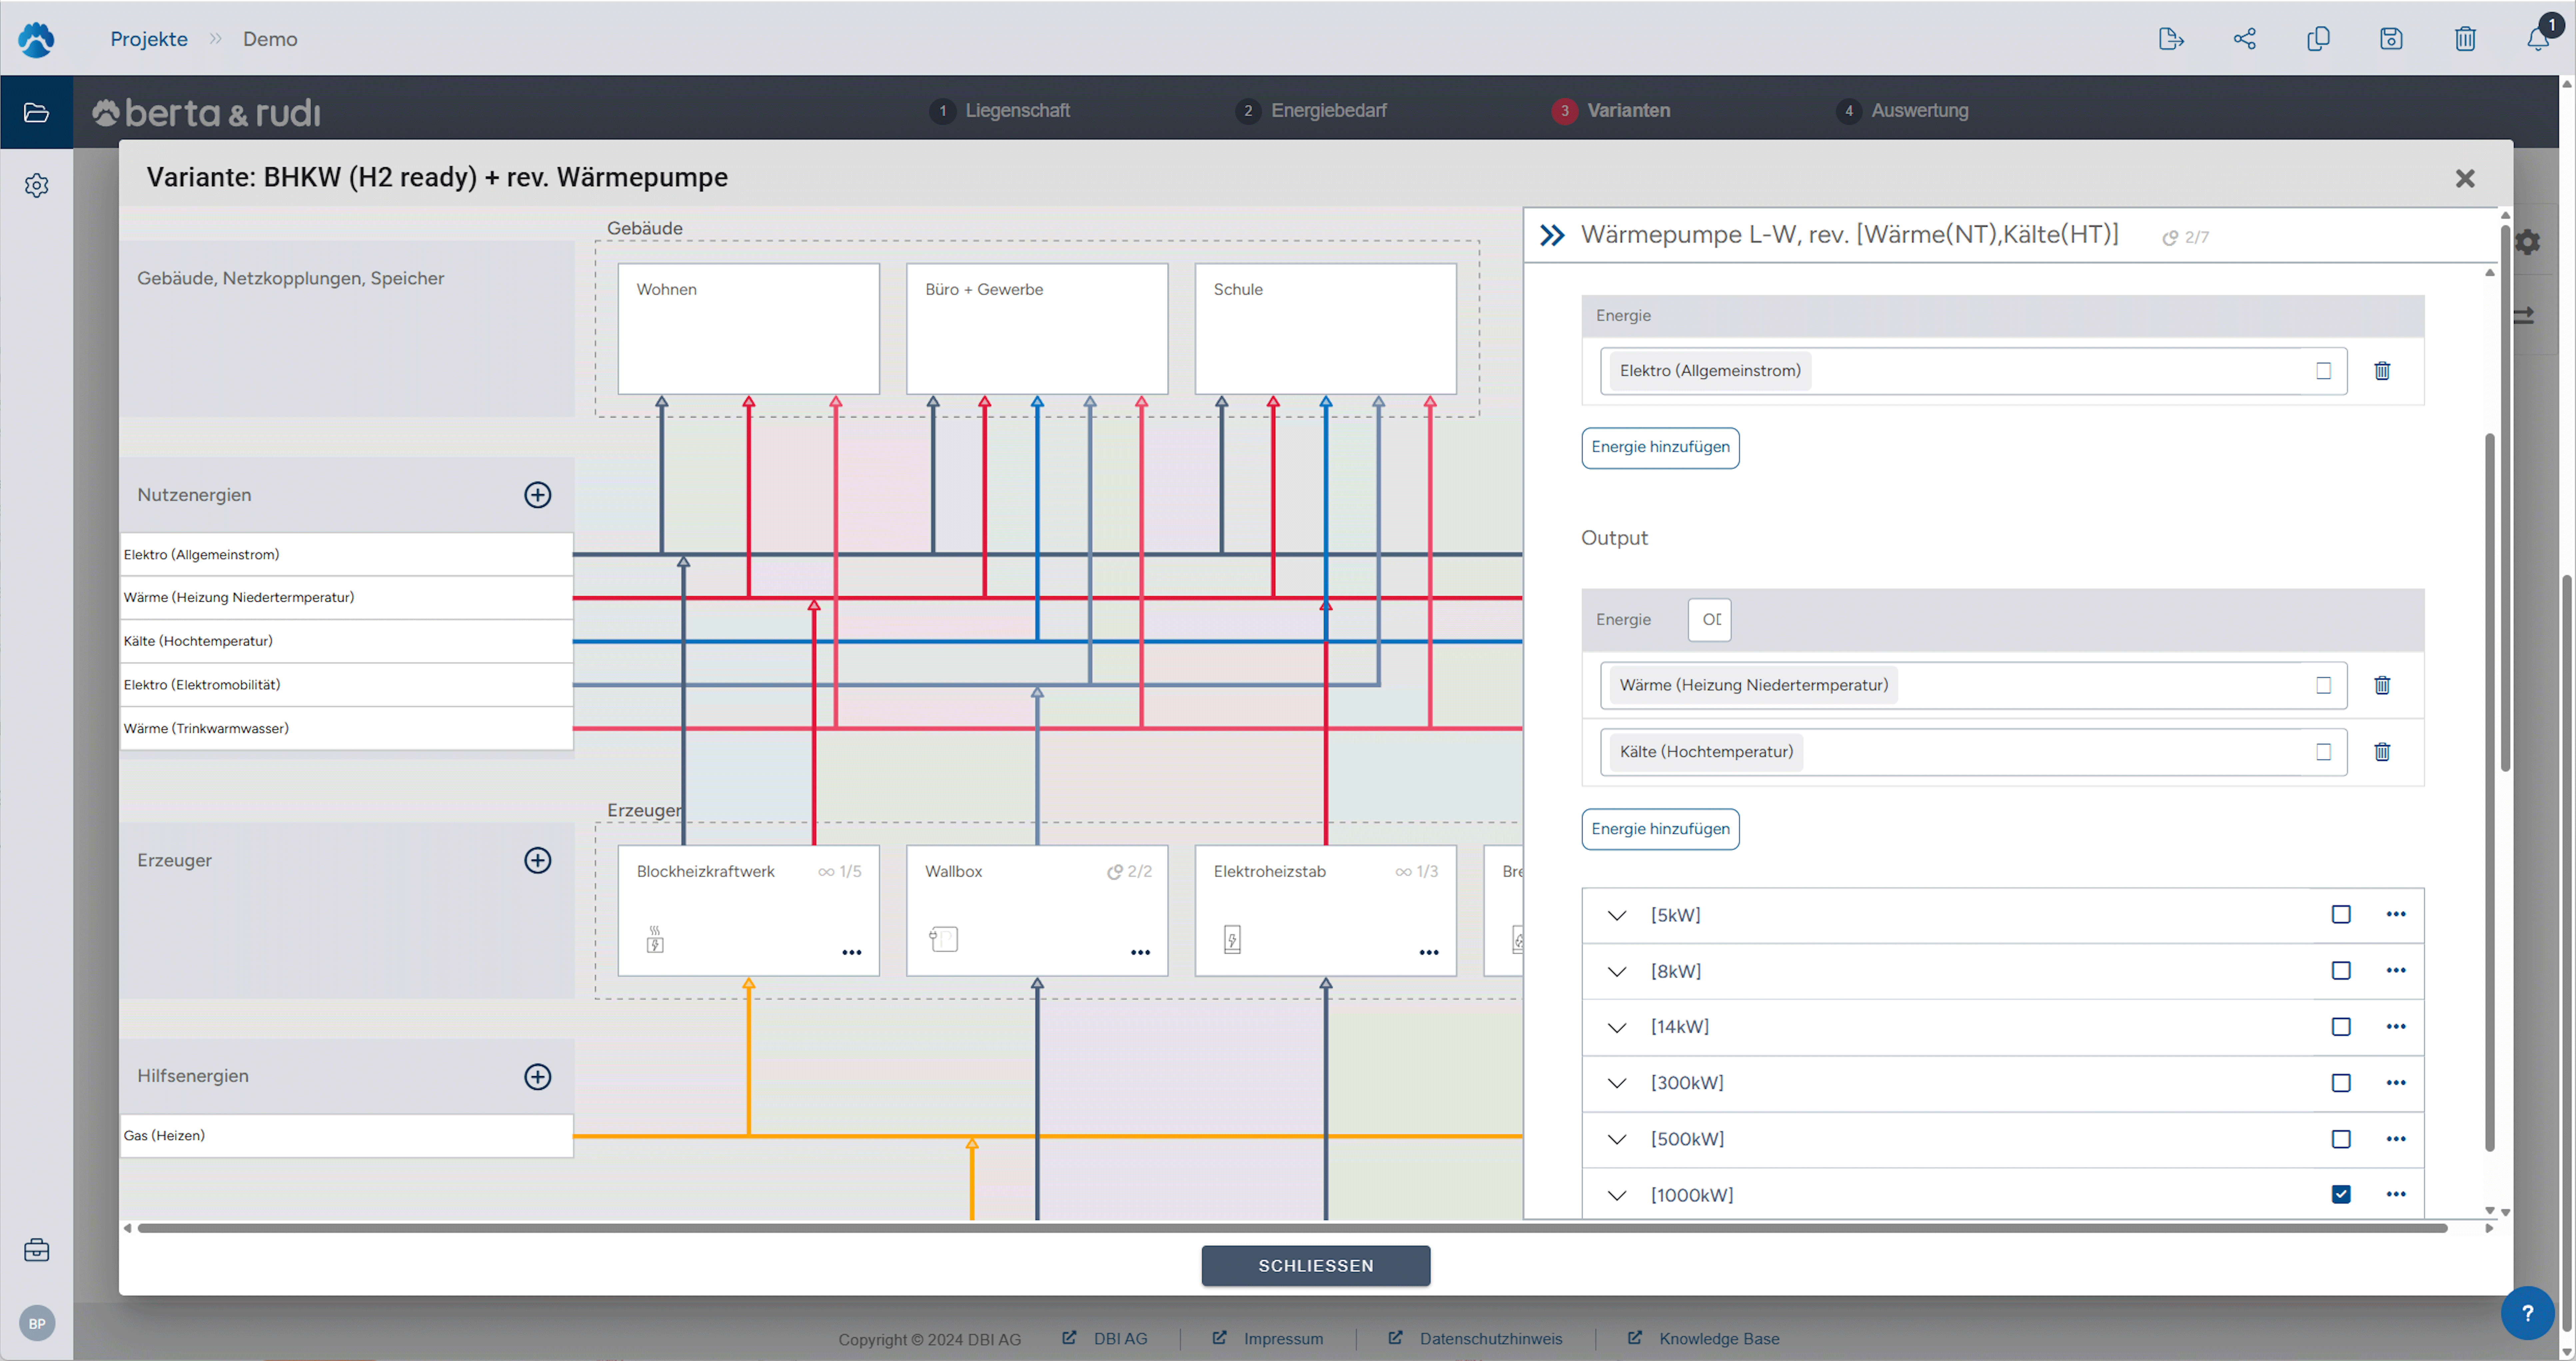Click the copy project icon
Viewport: 2576px width, 1361px height.
pos(2318,39)
